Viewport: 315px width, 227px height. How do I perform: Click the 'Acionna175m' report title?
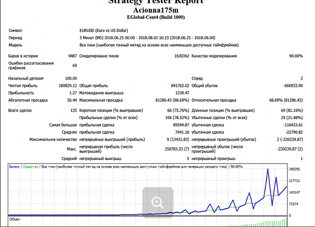pos(156,10)
